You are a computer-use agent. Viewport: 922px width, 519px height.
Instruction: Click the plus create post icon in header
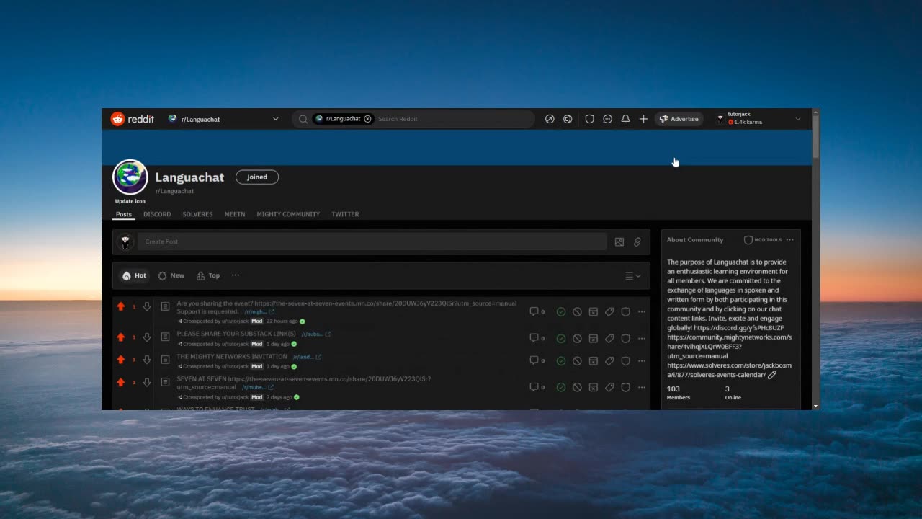click(643, 119)
